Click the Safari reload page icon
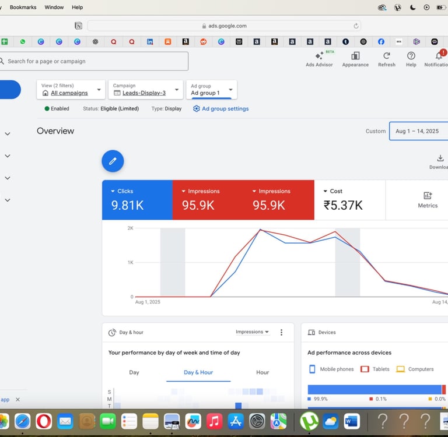Screen dimensions: 448x437 click(356, 26)
